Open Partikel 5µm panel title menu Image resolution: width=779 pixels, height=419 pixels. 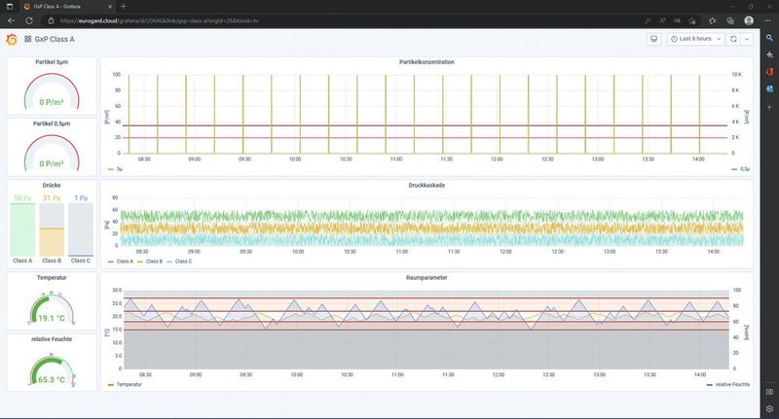pyautogui.click(x=52, y=62)
